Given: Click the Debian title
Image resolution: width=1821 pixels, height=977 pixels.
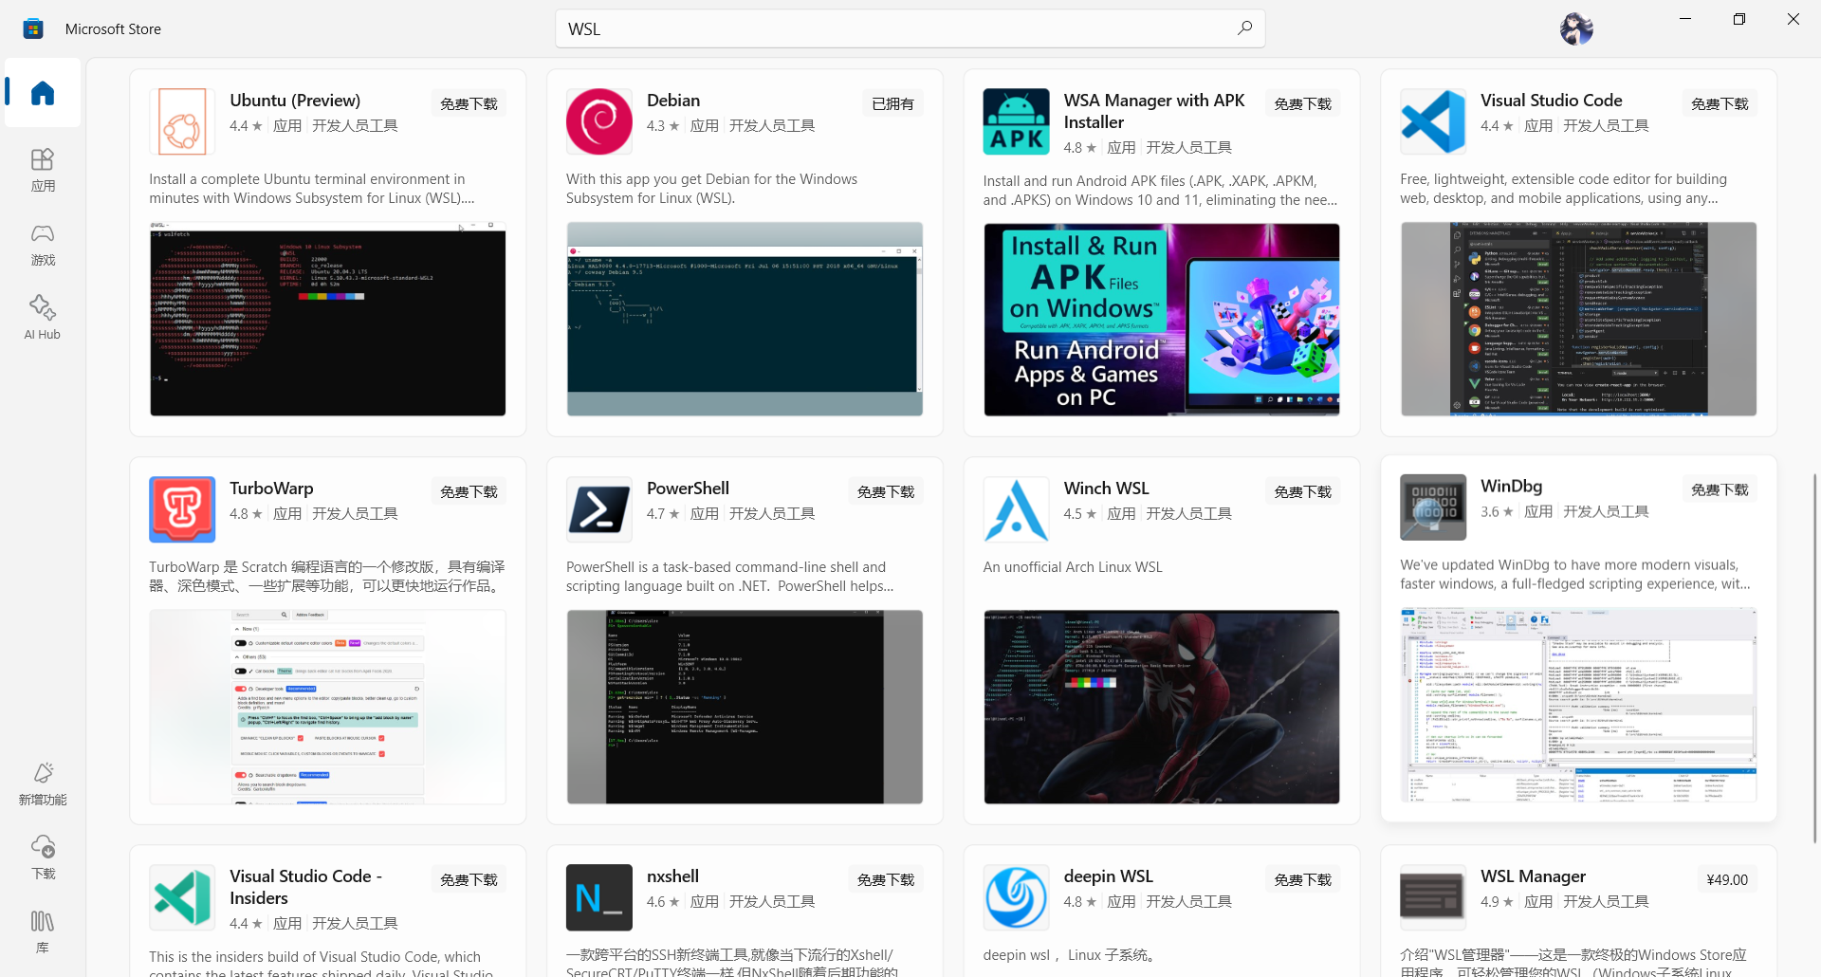Looking at the screenshot, I should point(673,101).
